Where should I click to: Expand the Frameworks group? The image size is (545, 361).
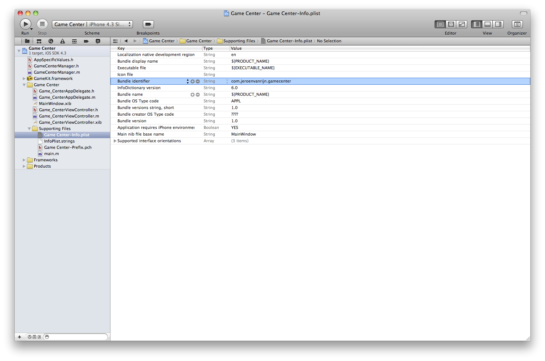[x=24, y=160]
